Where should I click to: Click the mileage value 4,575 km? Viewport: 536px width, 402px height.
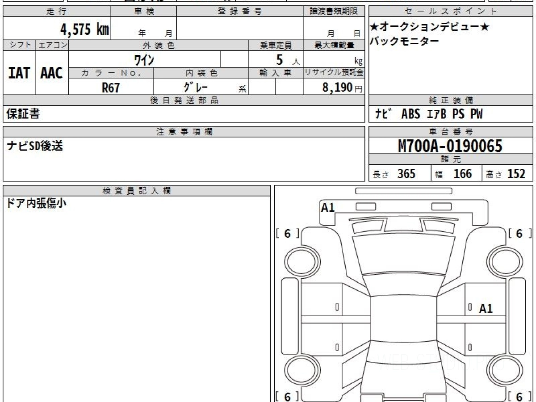click(x=85, y=29)
